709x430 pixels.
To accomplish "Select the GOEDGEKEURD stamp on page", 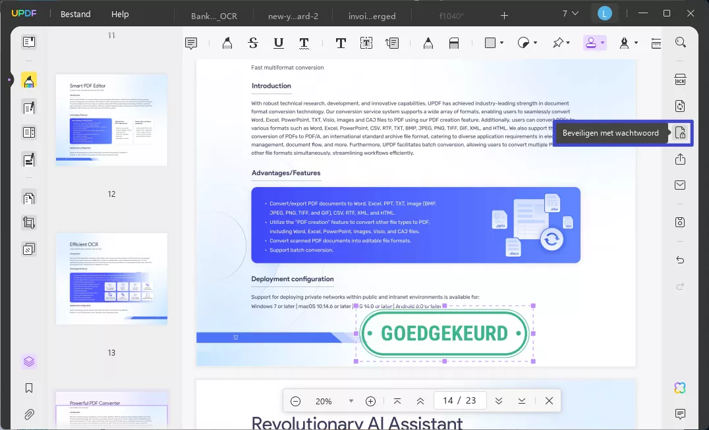I will click(445, 334).
